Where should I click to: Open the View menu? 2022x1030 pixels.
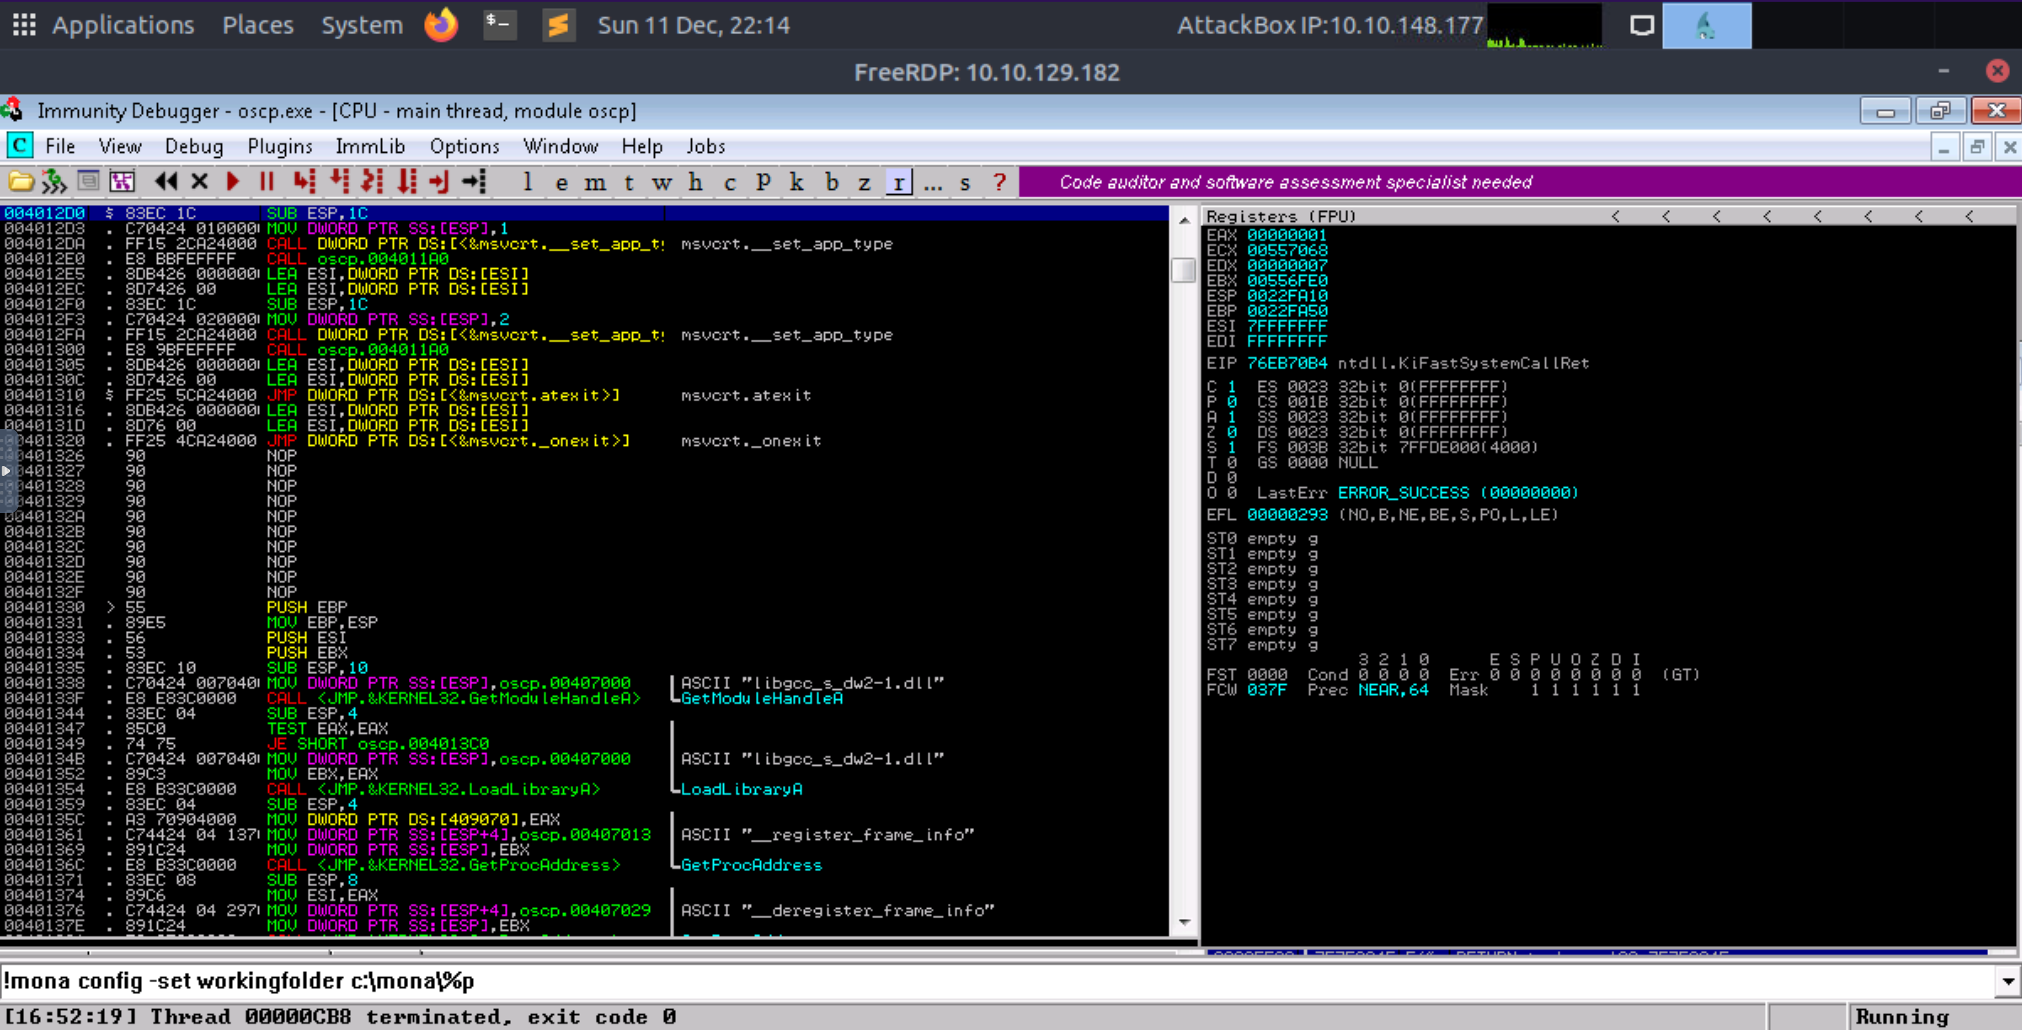[x=120, y=146]
